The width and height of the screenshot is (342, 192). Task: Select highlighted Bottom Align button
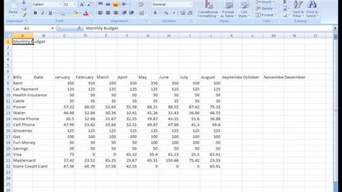[115, 4]
